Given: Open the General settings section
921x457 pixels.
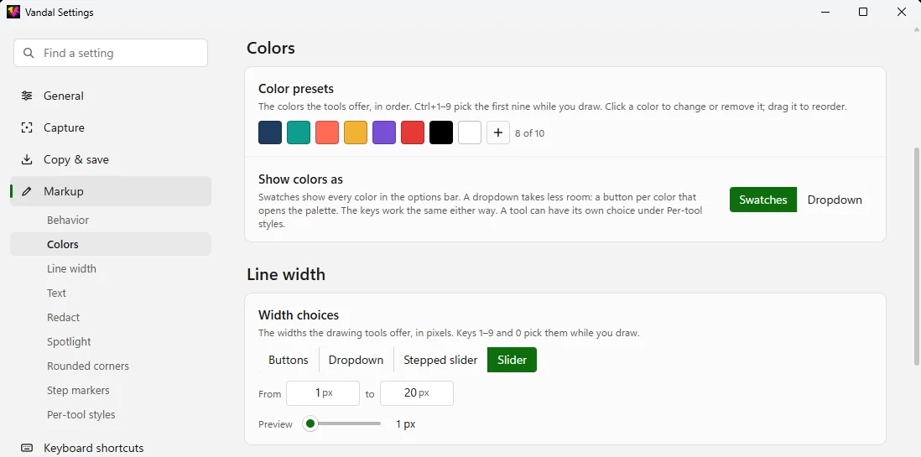Looking at the screenshot, I should (111, 96).
